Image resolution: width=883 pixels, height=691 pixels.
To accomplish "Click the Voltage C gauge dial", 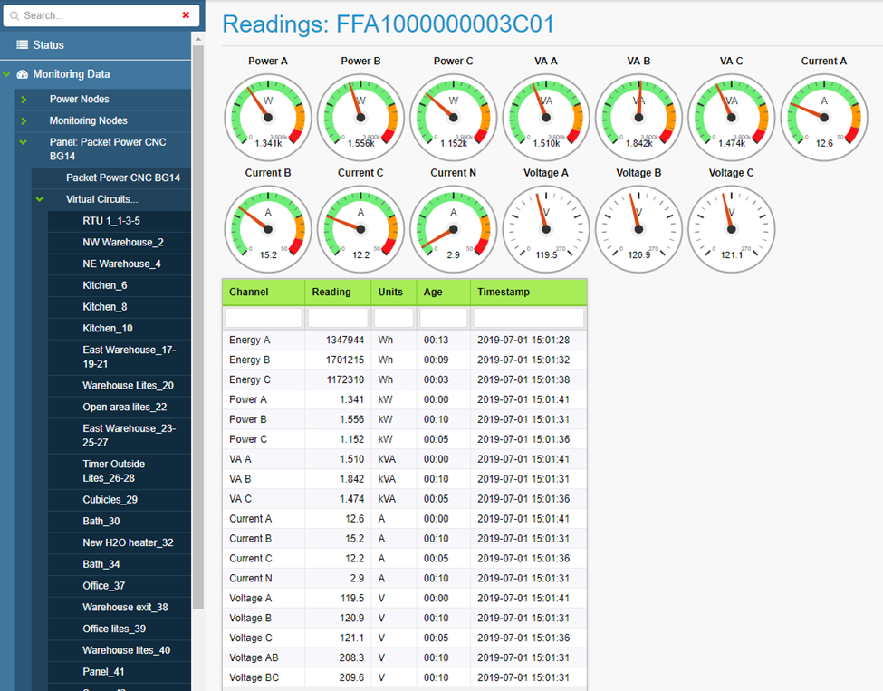I will (x=731, y=229).
